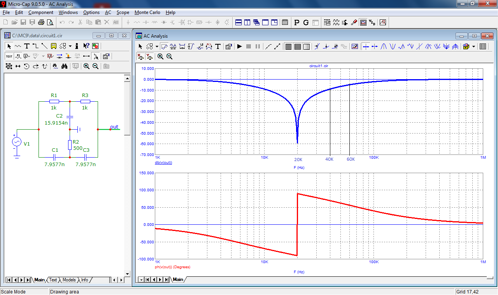Click the binoculars find icon in circuit toolbar
Image resolution: width=498 pixels, height=295 pixels.
64,66
